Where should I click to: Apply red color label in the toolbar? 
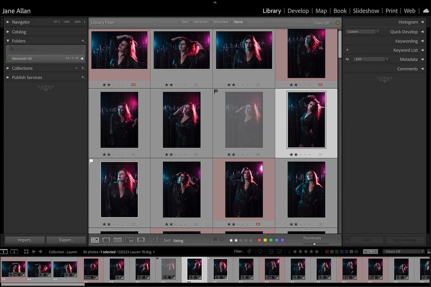(x=259, y=240)
